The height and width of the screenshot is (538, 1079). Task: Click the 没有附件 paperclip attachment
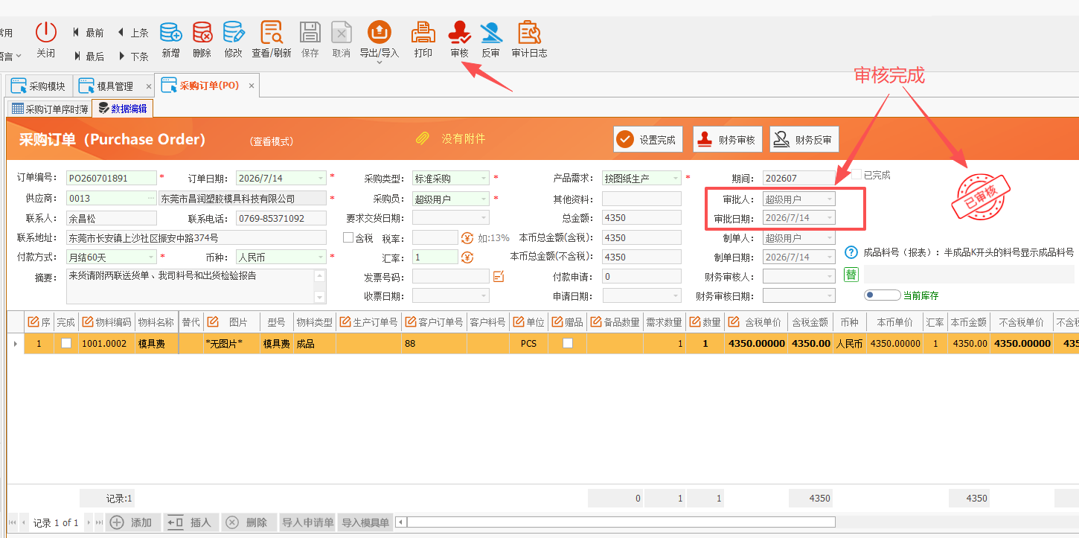pyautogui.click(x=423, y=138)
